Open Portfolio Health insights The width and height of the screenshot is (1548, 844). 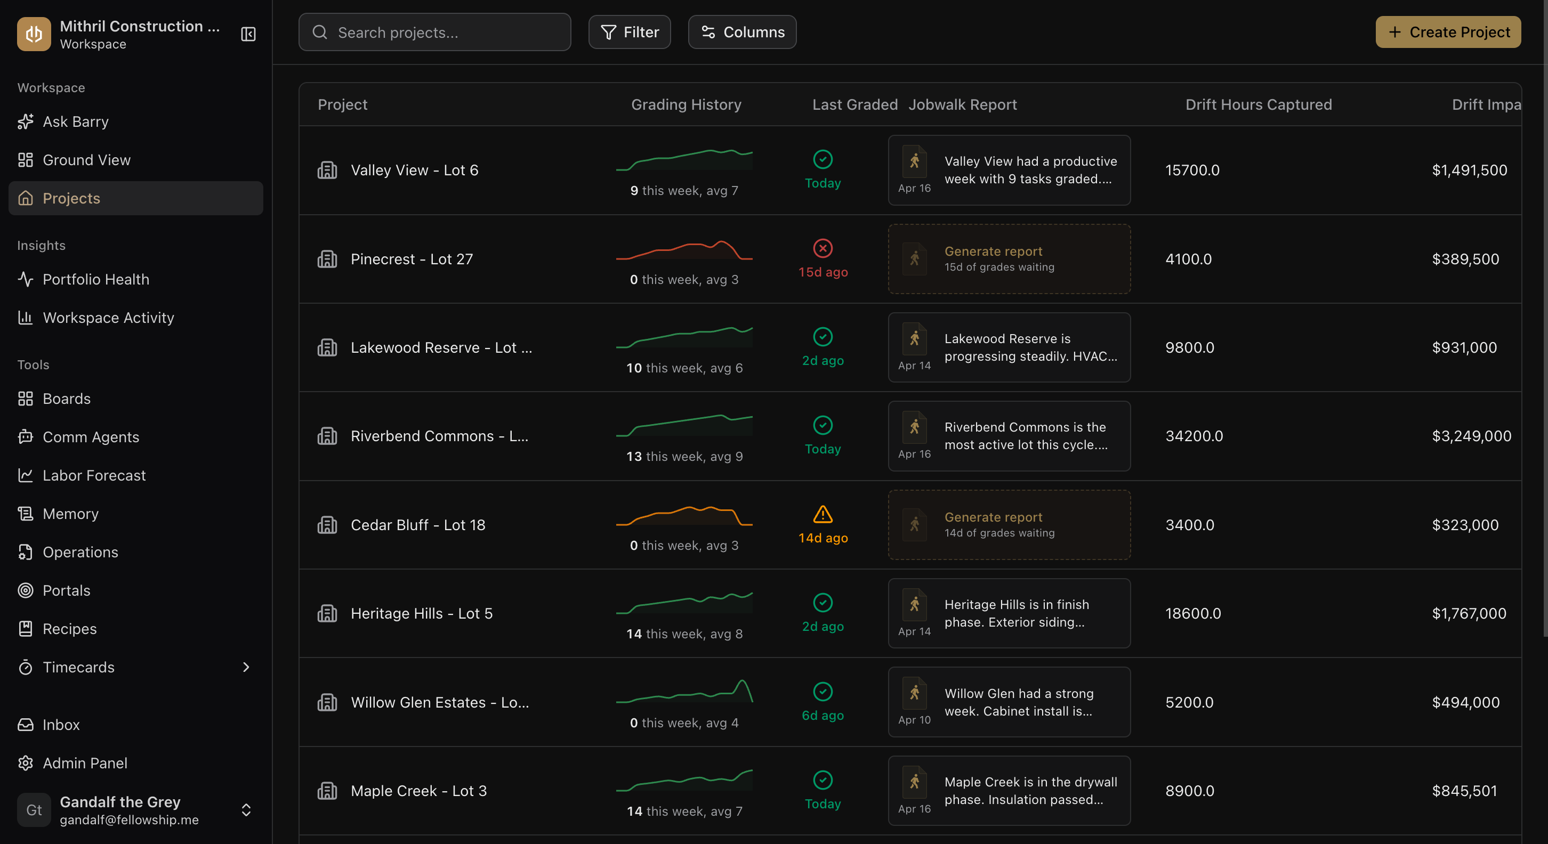point(95,279)
